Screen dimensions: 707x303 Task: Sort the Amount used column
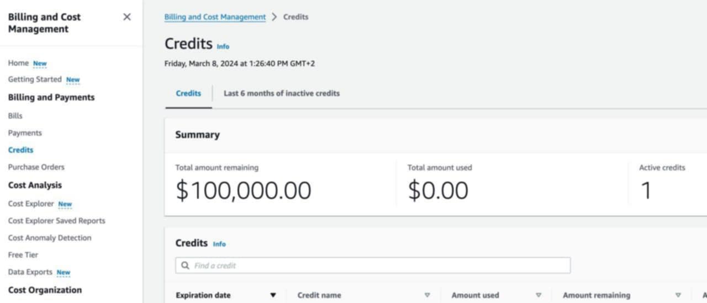tap(539, 295)
